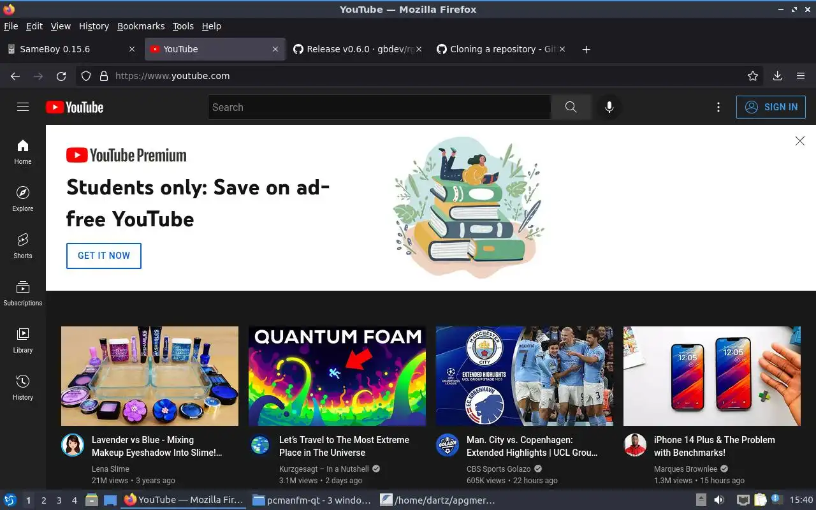816x510 pixels.
Task: Dismiss the YouTube Premium banner
Action: (800, 141)
